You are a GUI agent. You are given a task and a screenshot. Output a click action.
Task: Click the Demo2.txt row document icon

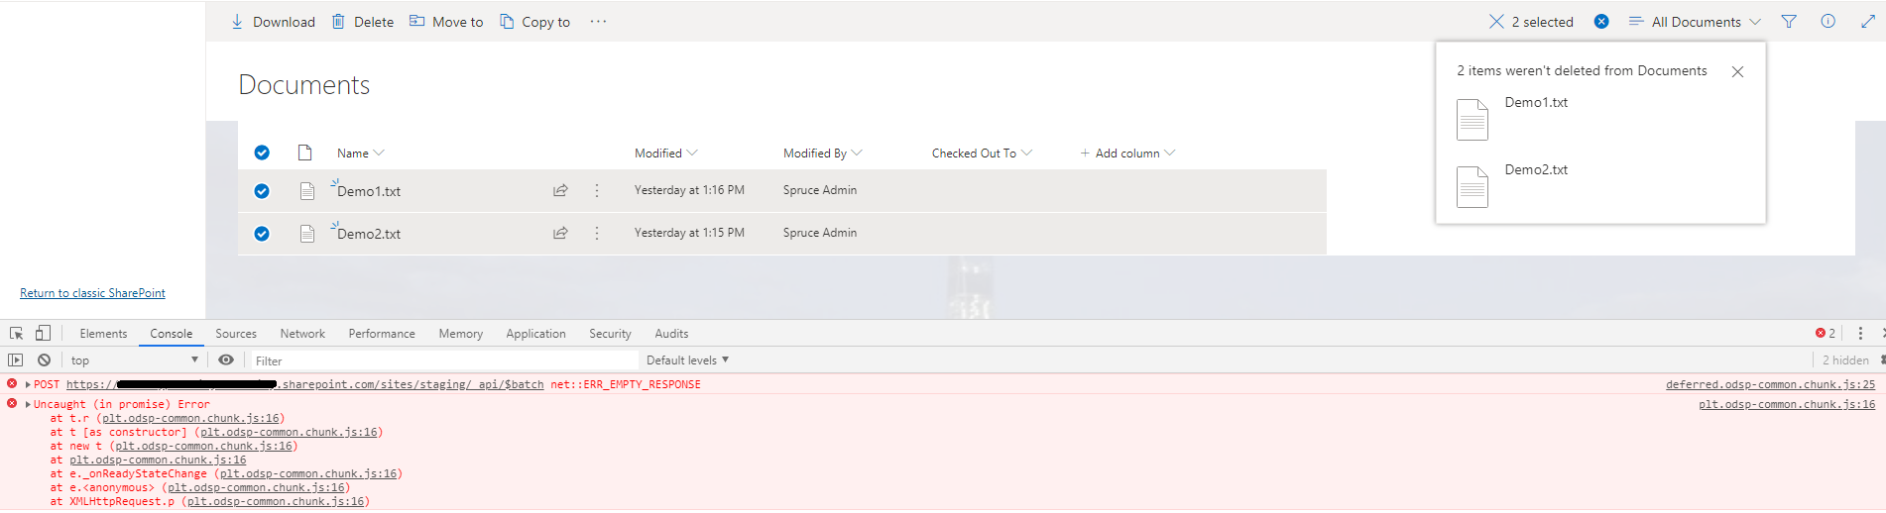[307, 234]
